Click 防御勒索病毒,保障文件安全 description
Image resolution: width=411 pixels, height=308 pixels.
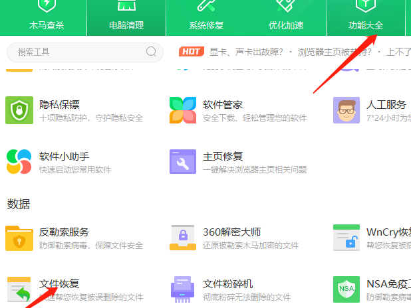[91, 245]
